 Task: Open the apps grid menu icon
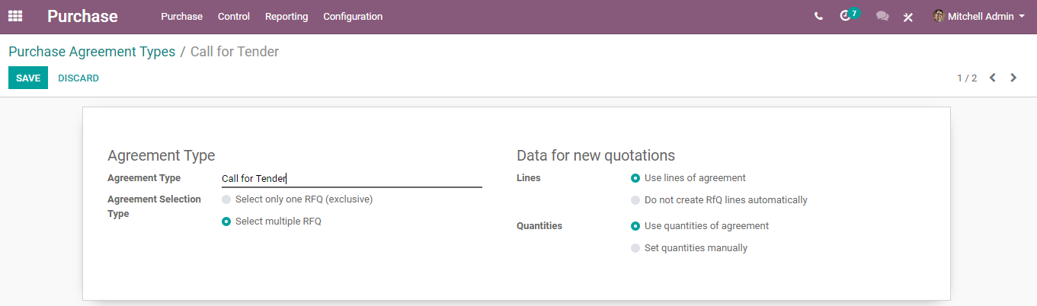[15, 16]
